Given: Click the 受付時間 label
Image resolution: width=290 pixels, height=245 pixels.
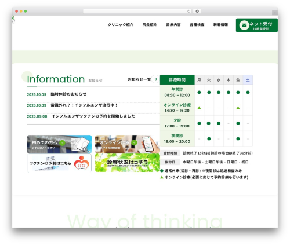Looking at the screenshot, I should point(170,153).
